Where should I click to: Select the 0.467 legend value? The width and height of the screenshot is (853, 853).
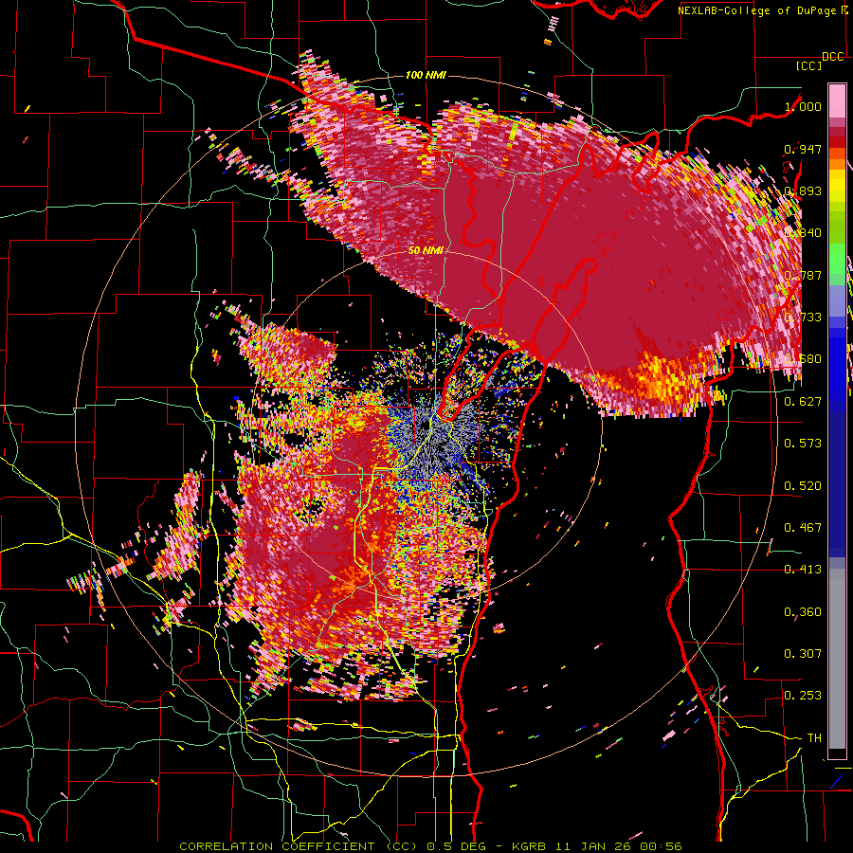pyautogui.click(x=803, y=527)
